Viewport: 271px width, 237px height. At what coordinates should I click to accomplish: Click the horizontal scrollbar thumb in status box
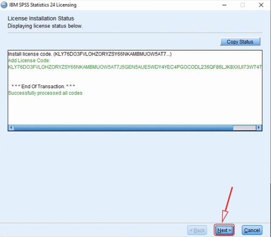click(124, 128)
